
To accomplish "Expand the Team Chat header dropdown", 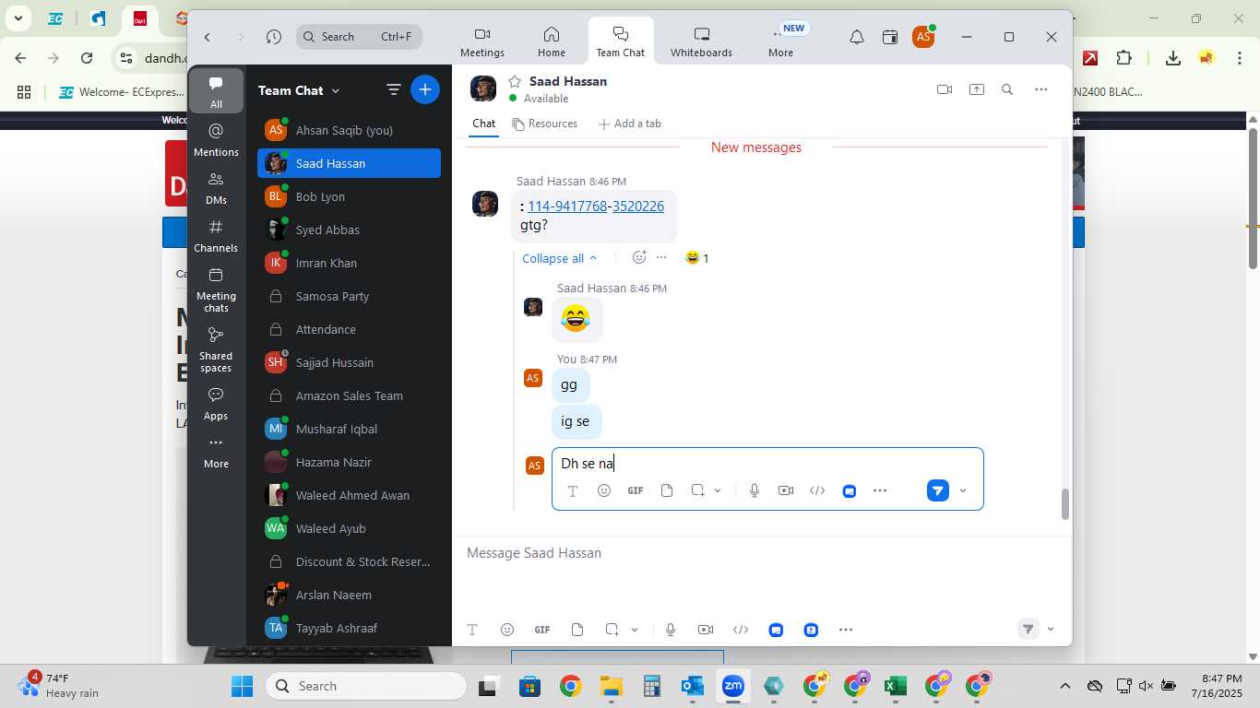I will pyautogui.click(x=336, y=90).
